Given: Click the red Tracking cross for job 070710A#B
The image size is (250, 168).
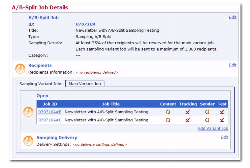Looking at the screenshot, I should (x=188, y=112).
